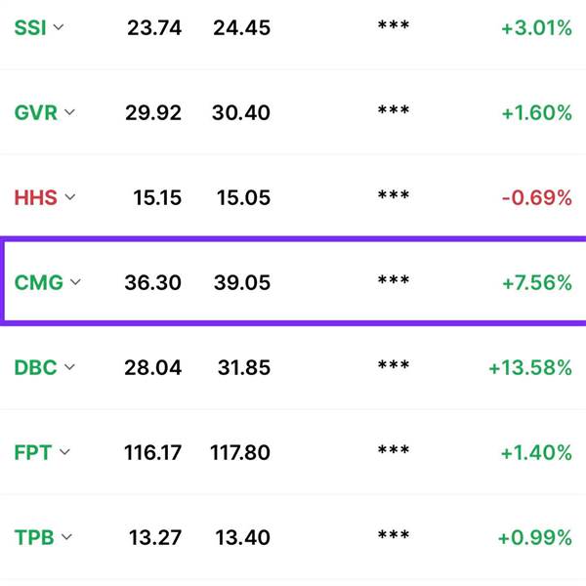Select the 23.74 cost price for SSI
The image size is (586, 586).
[x=154, y=28]
